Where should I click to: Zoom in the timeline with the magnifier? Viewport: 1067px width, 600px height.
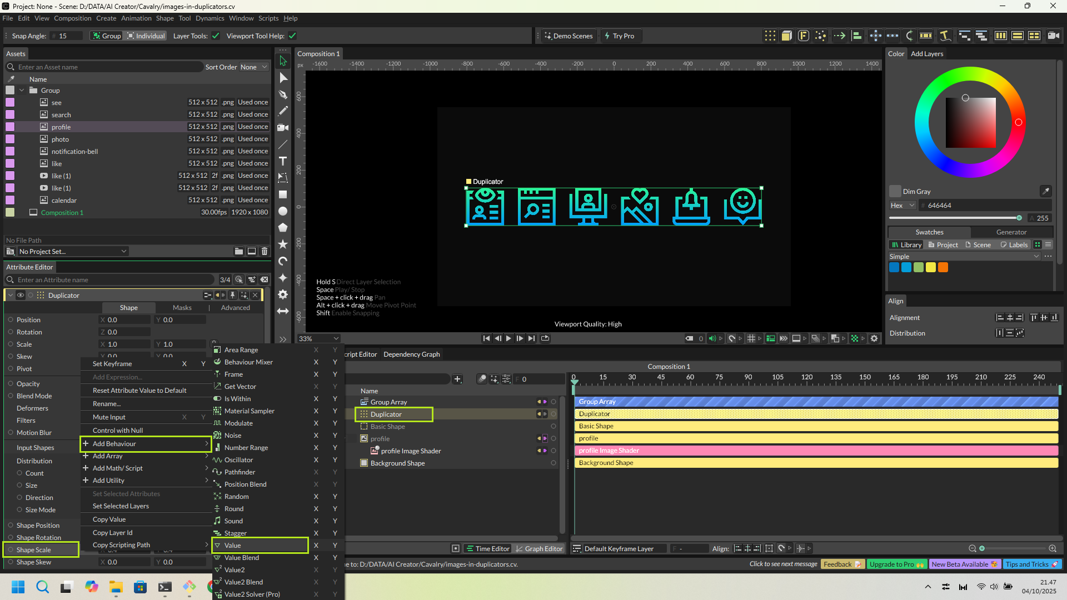(x=1053, y=548)
